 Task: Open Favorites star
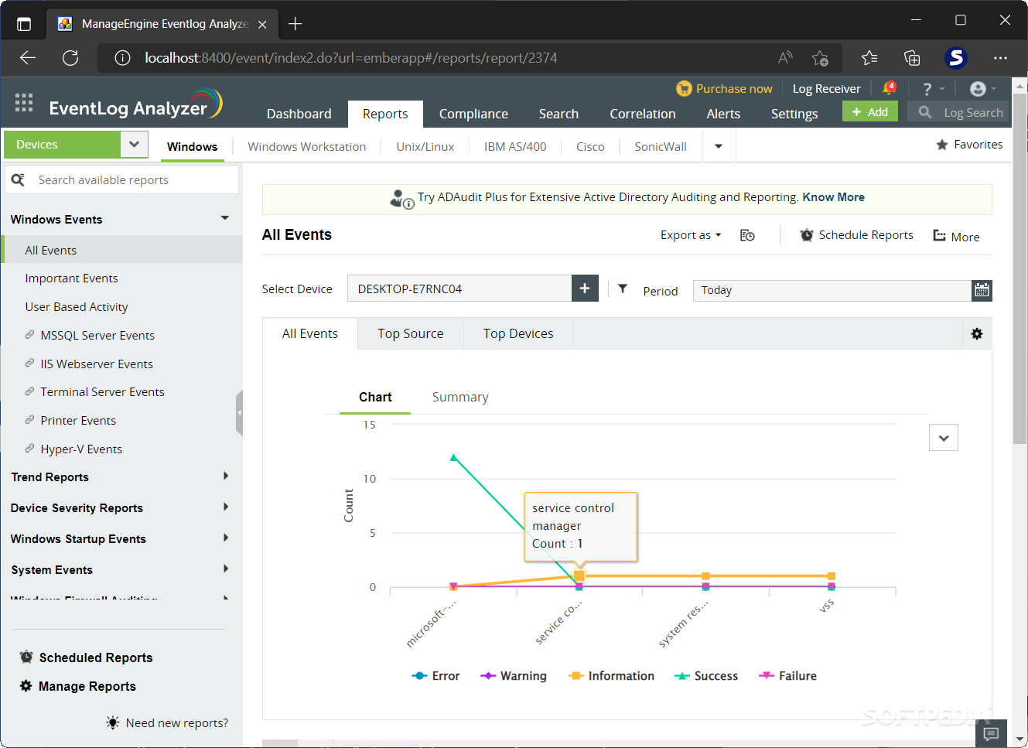(x=968, y=145)
